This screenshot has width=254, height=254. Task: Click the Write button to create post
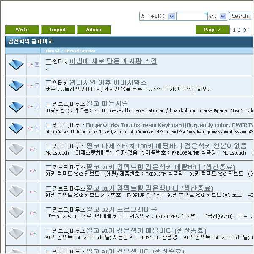click(x=22, y=30)
